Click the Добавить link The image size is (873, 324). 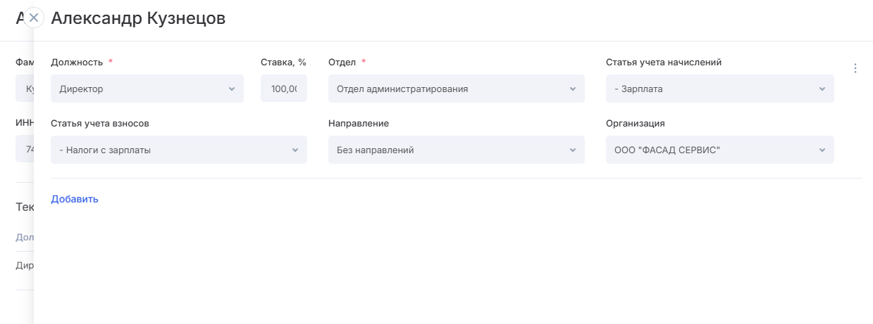pyautogui.click(x=75, y=199)
